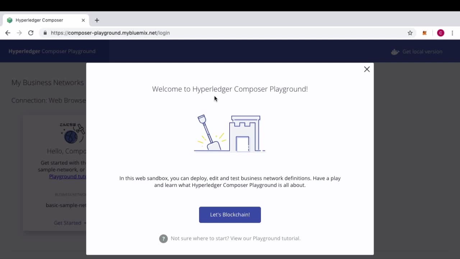Click Welcome to Hyperledger Composer Playground heading
Image resolution: width=460 pixels, height=259 pixels.
[x=230, y=89]
